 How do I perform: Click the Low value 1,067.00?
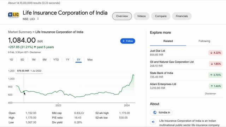point(31,122)
